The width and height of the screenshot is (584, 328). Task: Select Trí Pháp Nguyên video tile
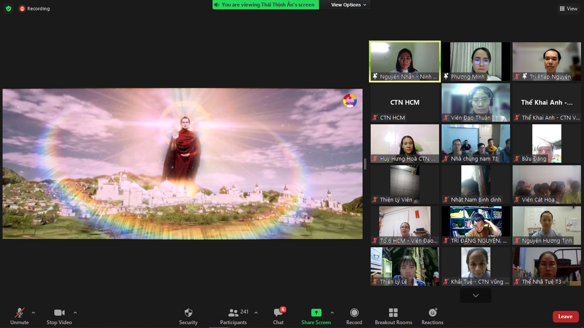(x=547, y=61)
